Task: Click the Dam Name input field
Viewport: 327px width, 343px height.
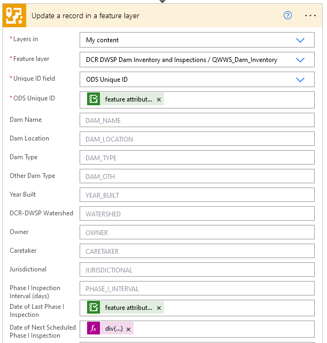Action: (197, 120)
